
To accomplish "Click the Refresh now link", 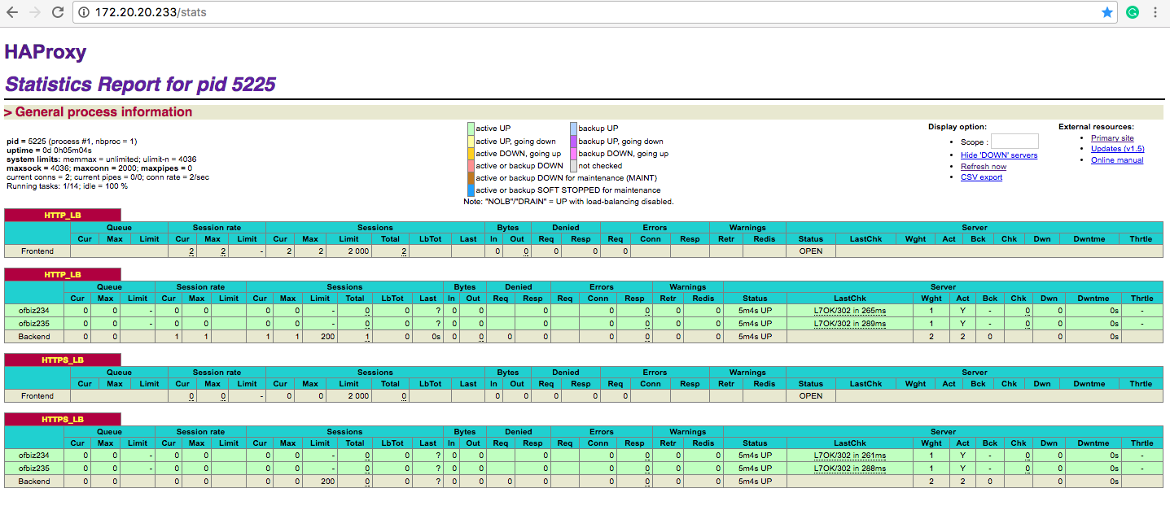I will tap(983, 167).
